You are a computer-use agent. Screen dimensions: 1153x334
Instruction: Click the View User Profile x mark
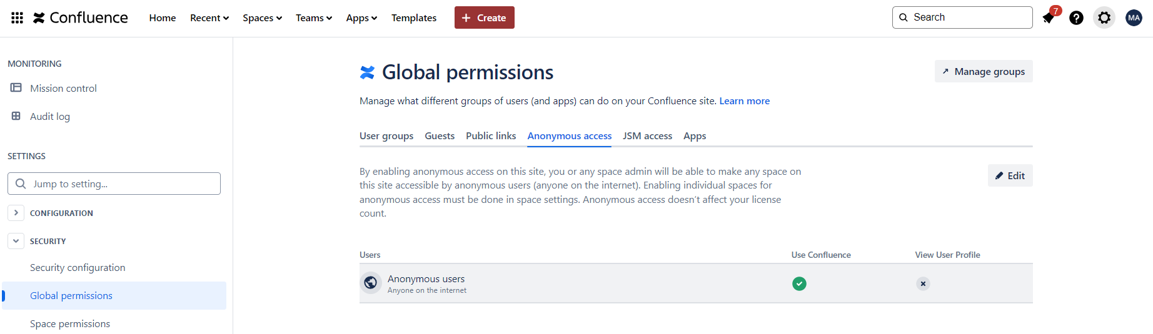(x=923, y=283)
